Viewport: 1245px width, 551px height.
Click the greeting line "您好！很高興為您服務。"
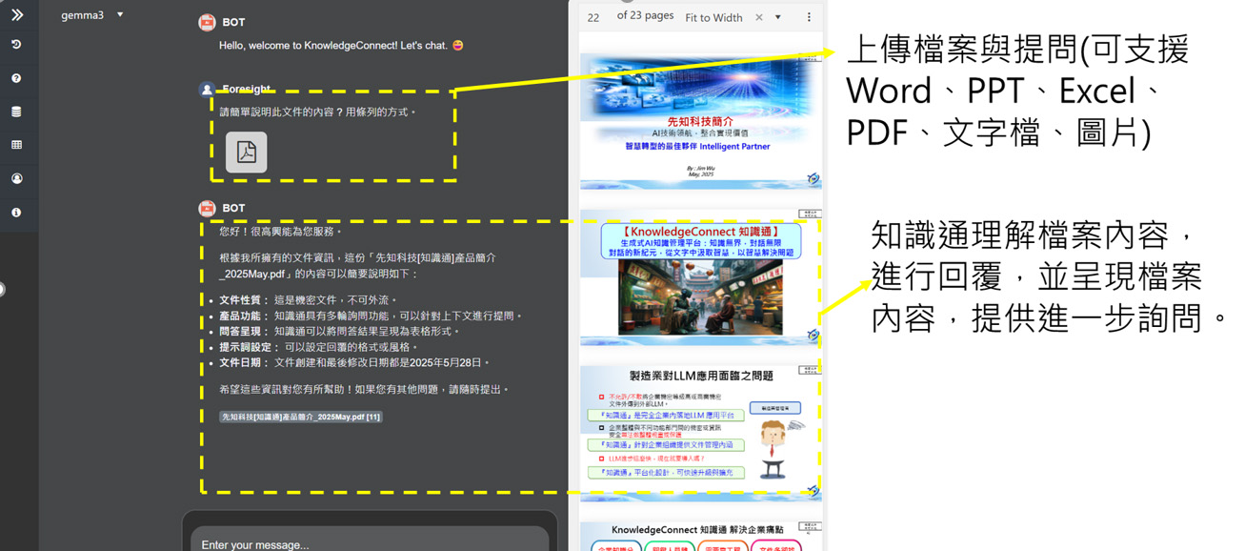click(280, 232)
